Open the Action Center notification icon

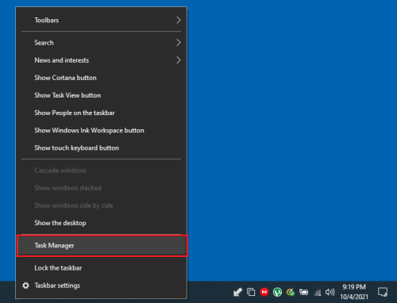pos(383,292)
